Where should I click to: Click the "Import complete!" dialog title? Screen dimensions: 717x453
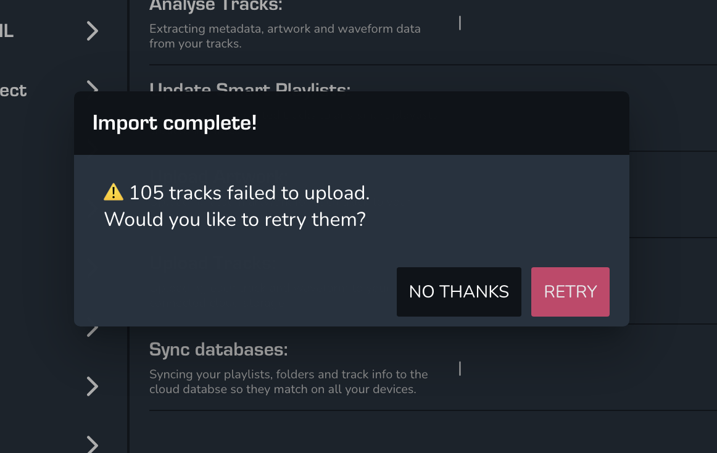pyautogui.click(x=175, y=123)
